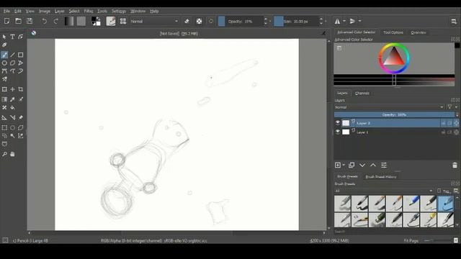Open the brush presets tag All dropdown
This screenshot has width=461, height=259.
384,191
